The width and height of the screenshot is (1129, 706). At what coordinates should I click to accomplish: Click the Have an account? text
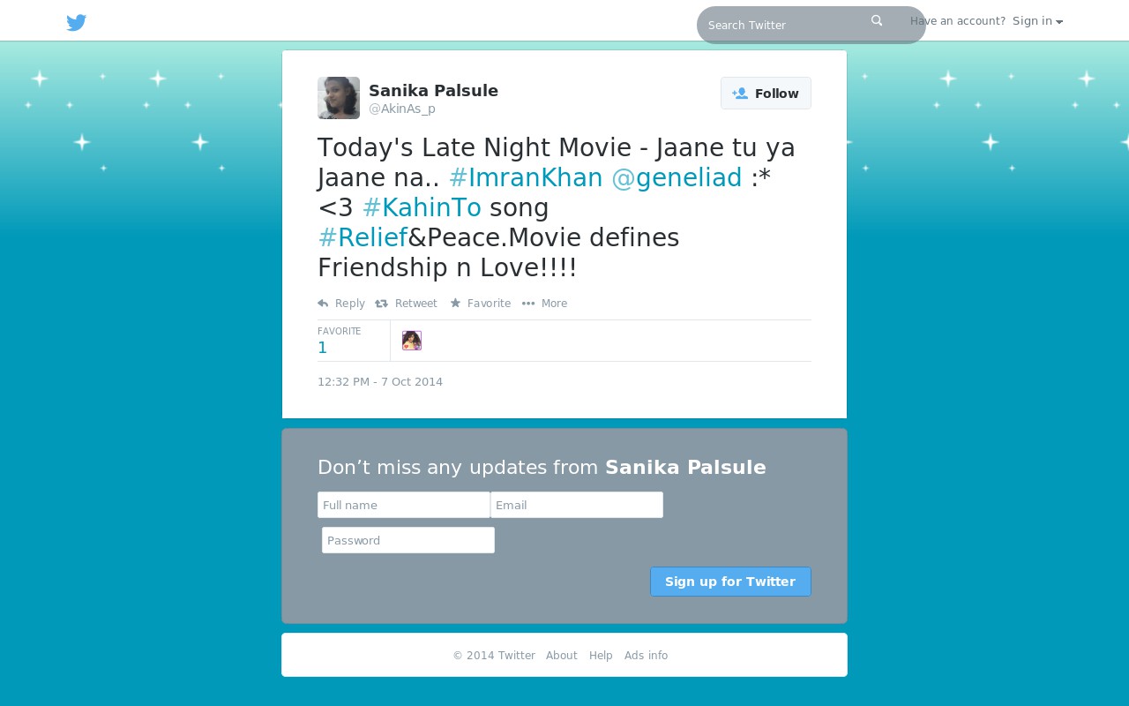click(x=958, y=21)
